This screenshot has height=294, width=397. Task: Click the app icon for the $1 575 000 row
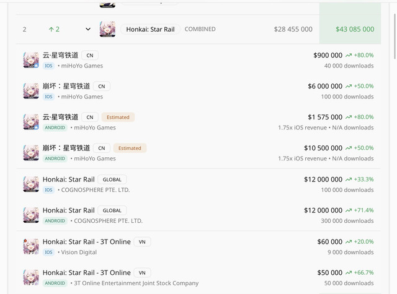click(31, 122)
